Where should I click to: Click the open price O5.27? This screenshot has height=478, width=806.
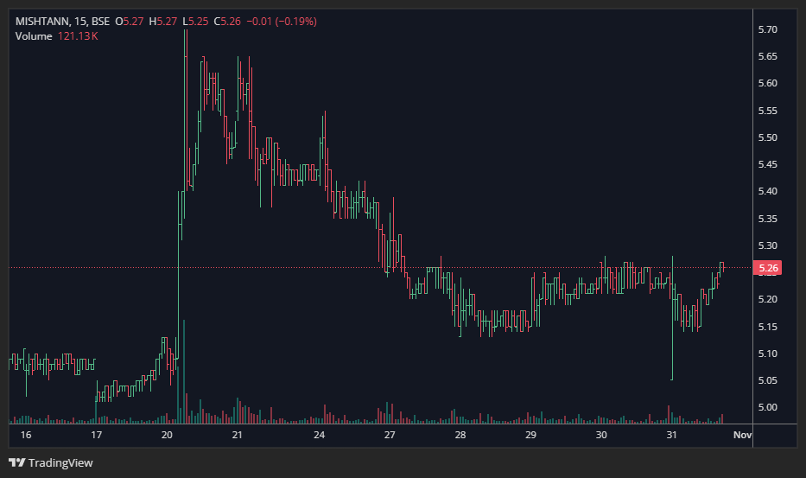(129, 22)
